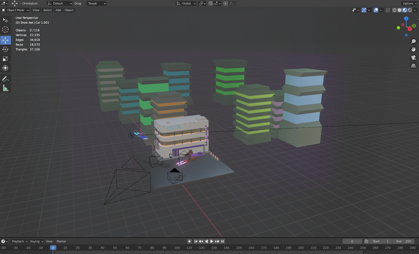Switch to wireframe shading

point(394,10)
